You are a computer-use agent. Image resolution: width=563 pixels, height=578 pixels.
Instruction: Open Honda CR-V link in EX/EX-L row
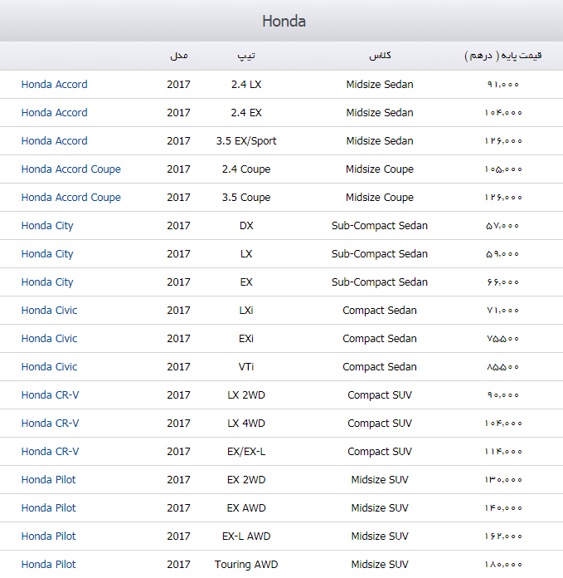[50, 452]
